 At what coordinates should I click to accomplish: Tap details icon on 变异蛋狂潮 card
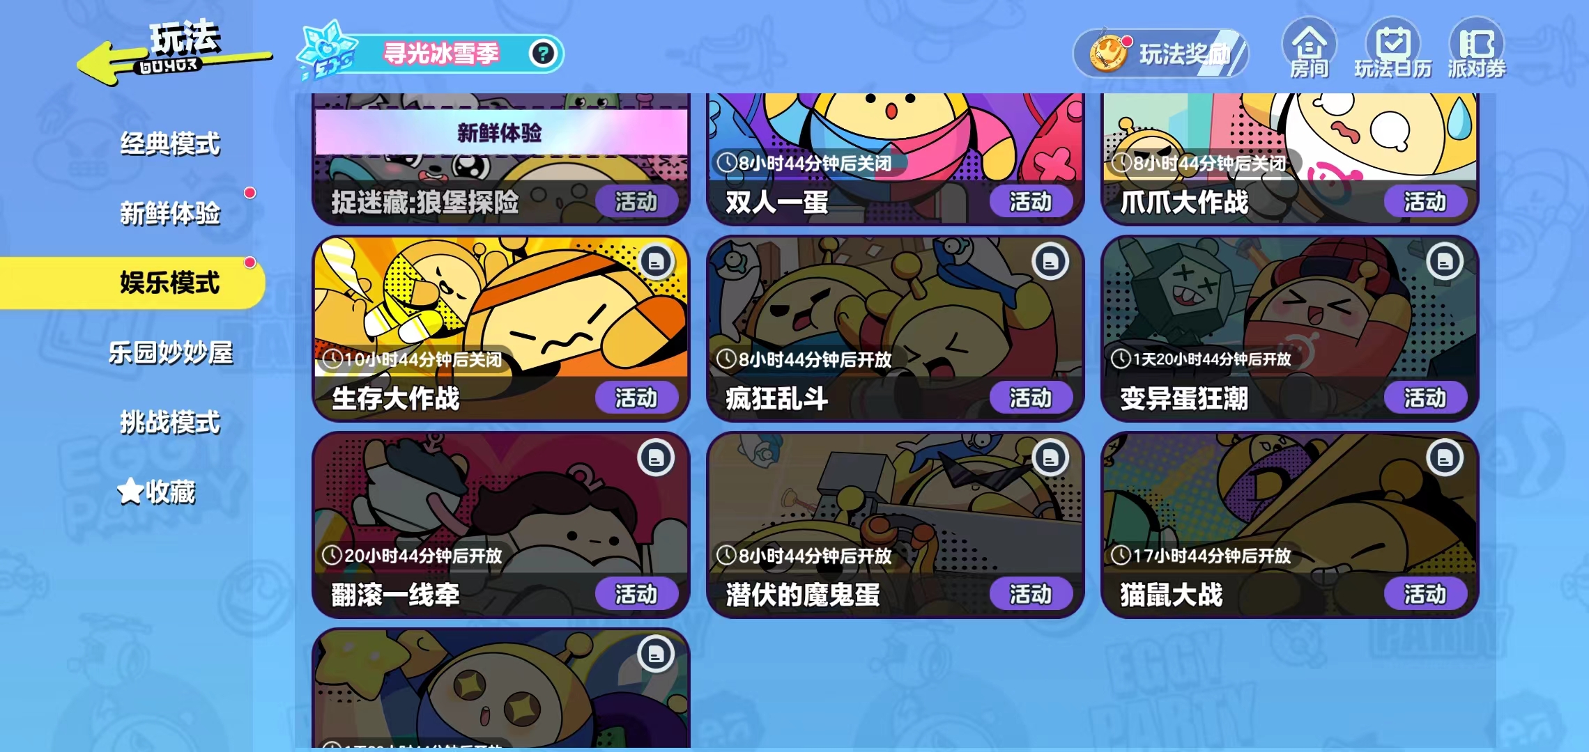[x=1445, y=262]
